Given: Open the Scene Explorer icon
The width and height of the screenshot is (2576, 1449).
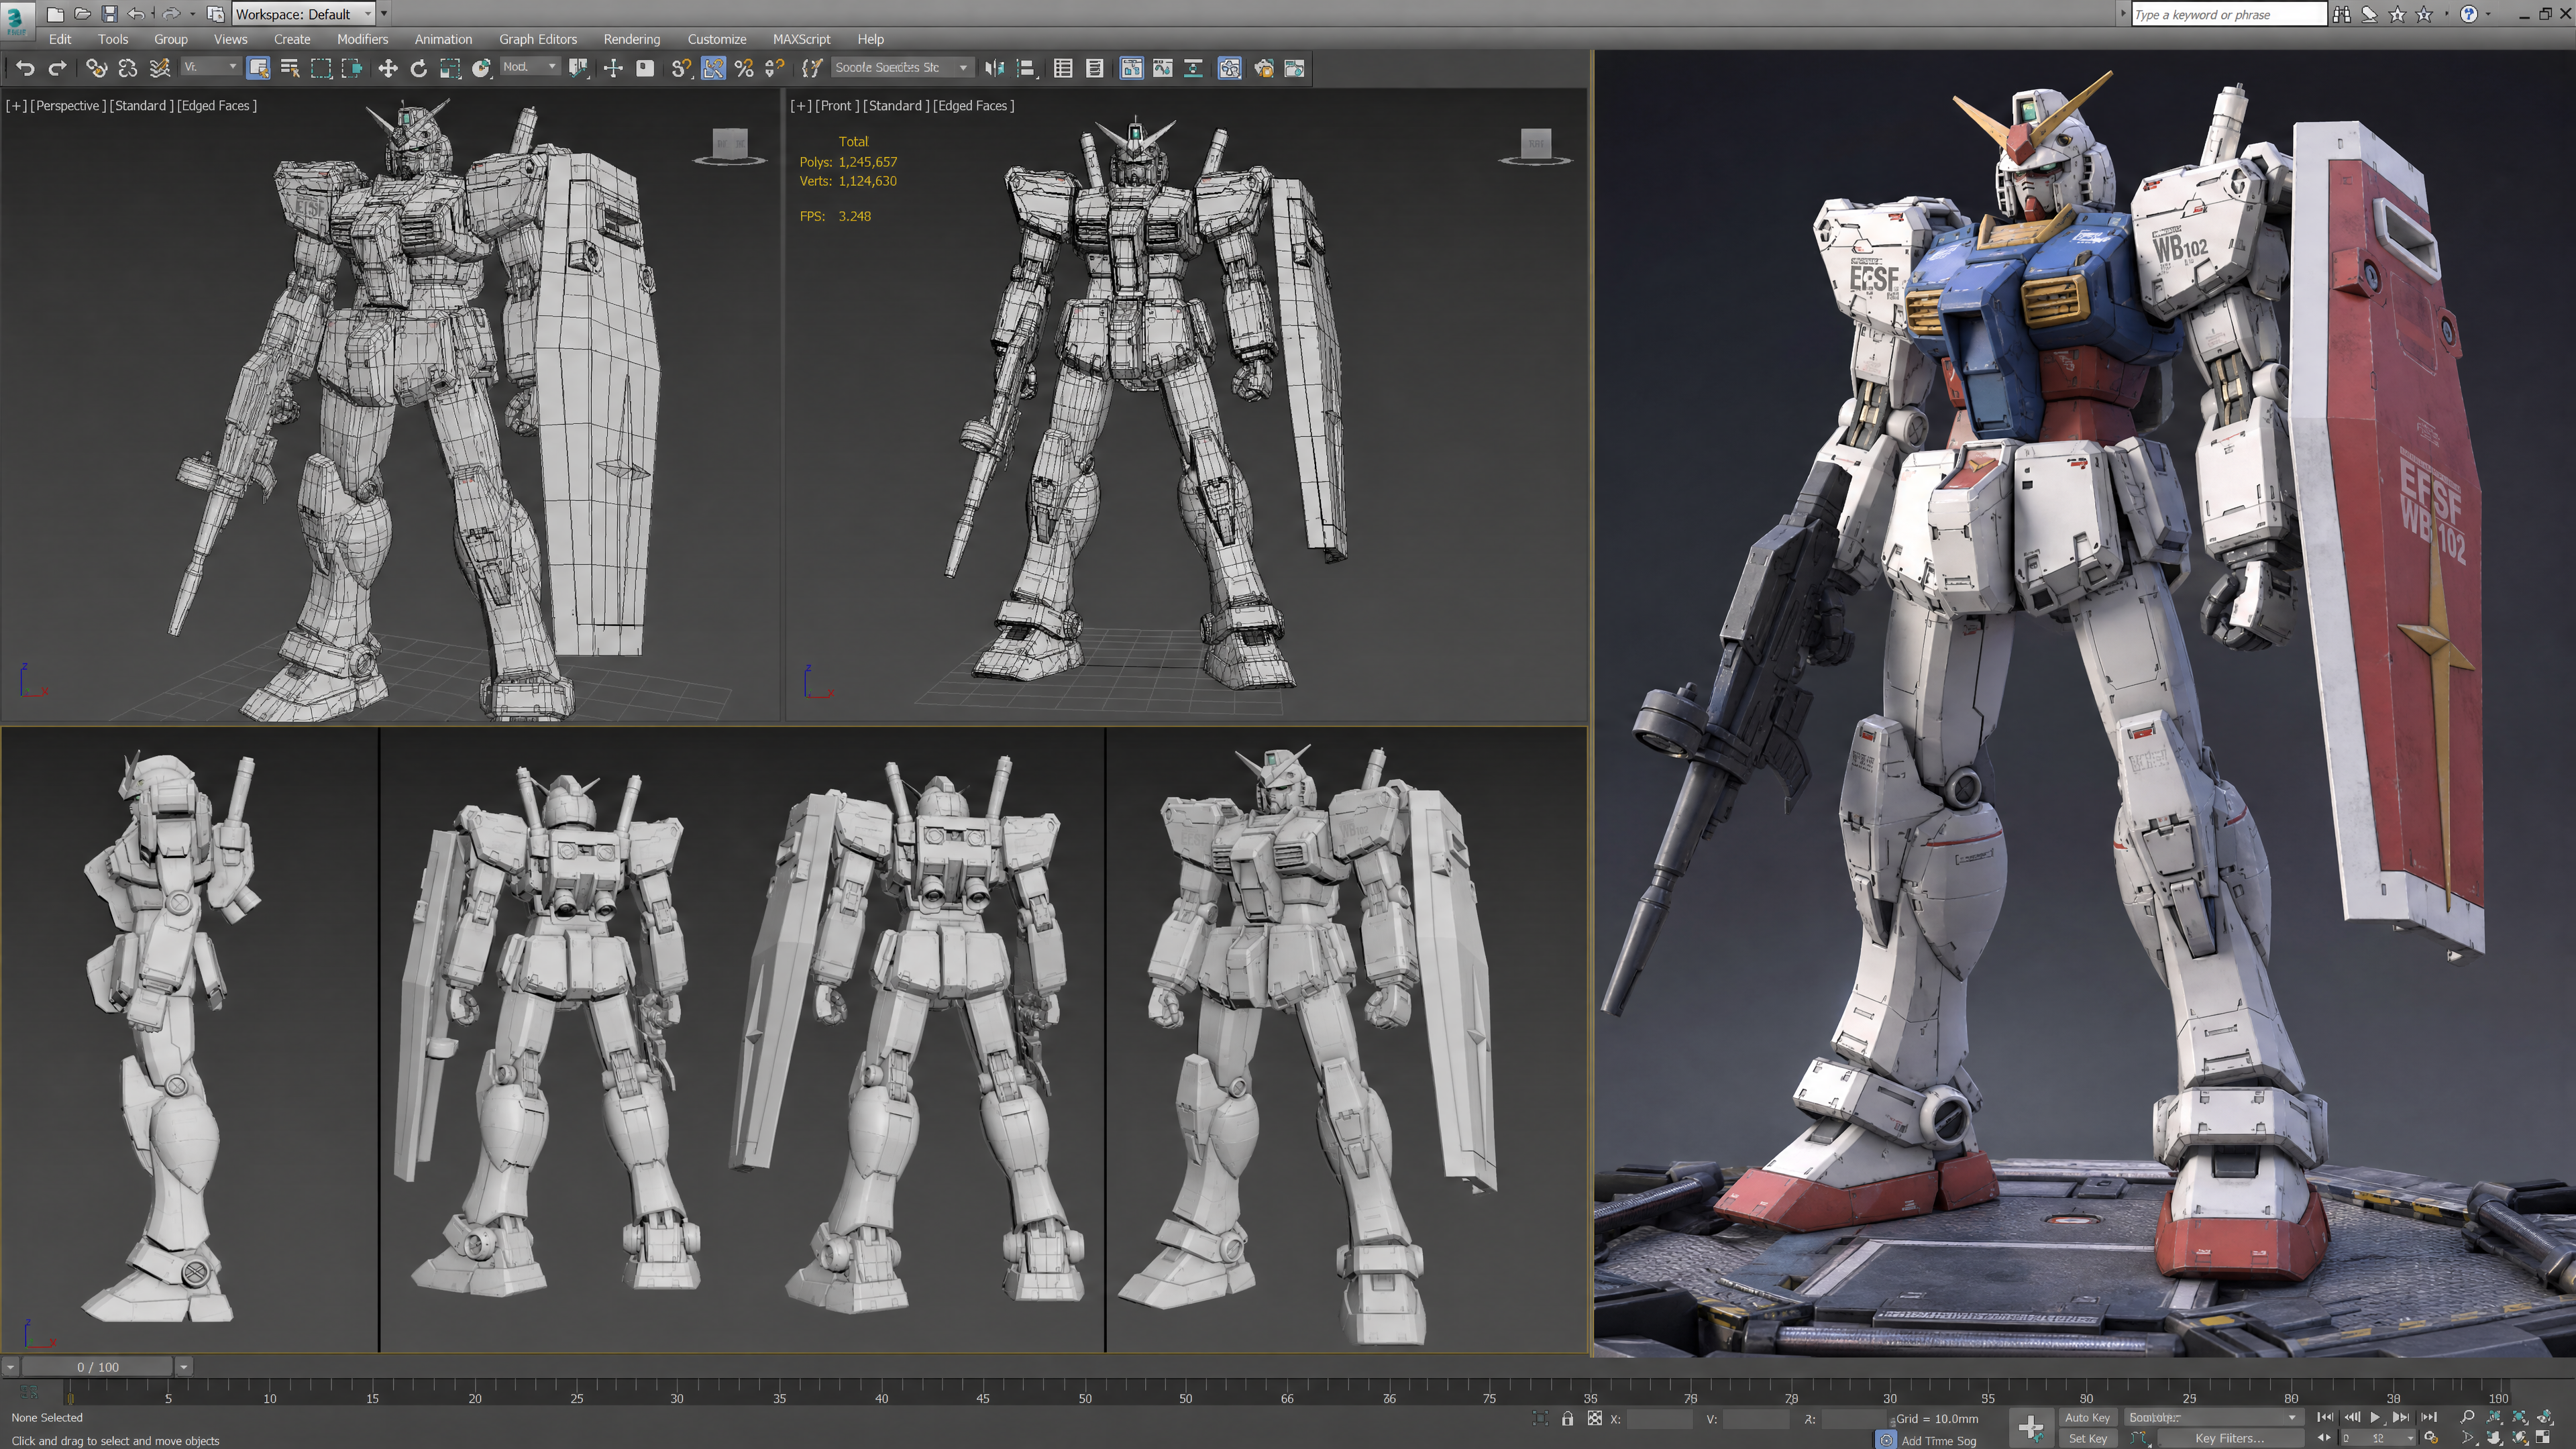Looking at the screenshot, I should [1063, 68].
